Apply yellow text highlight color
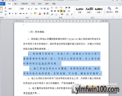122x96 pixels. [35, 13]
